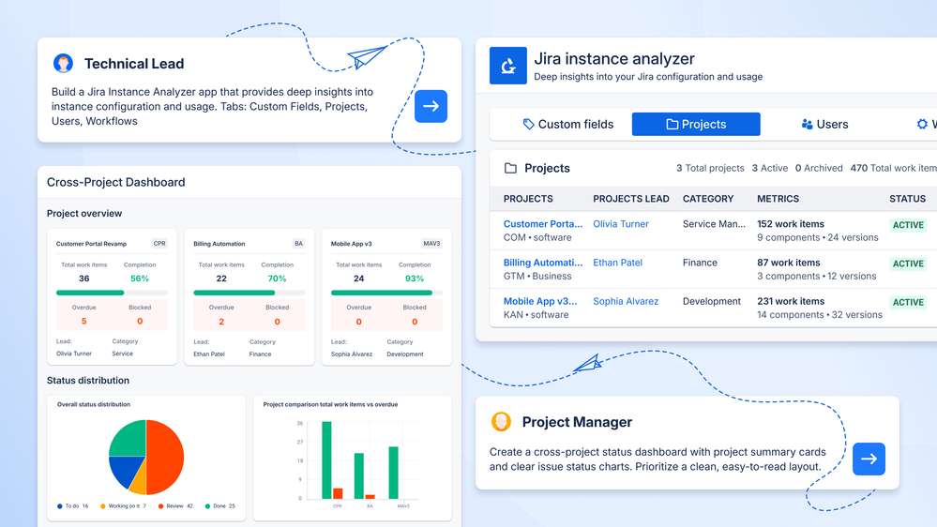Click '0 Archived' summary count

coord(819,169)
